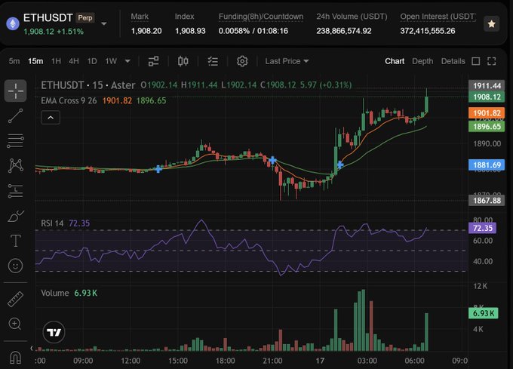Click the EMA Cross 9 26 legend
This screenshot has width=513, height=369.
pyautogui.click(x=69, y=101)
